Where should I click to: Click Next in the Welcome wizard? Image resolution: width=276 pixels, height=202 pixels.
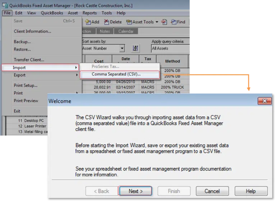coord(135,191)
